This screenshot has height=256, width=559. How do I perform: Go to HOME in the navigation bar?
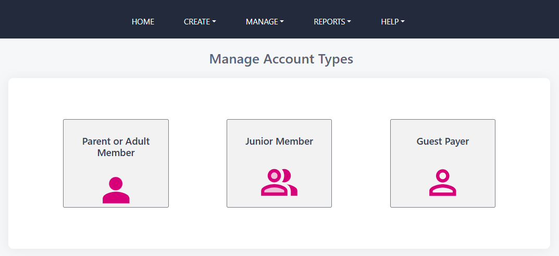pos(143,22)
